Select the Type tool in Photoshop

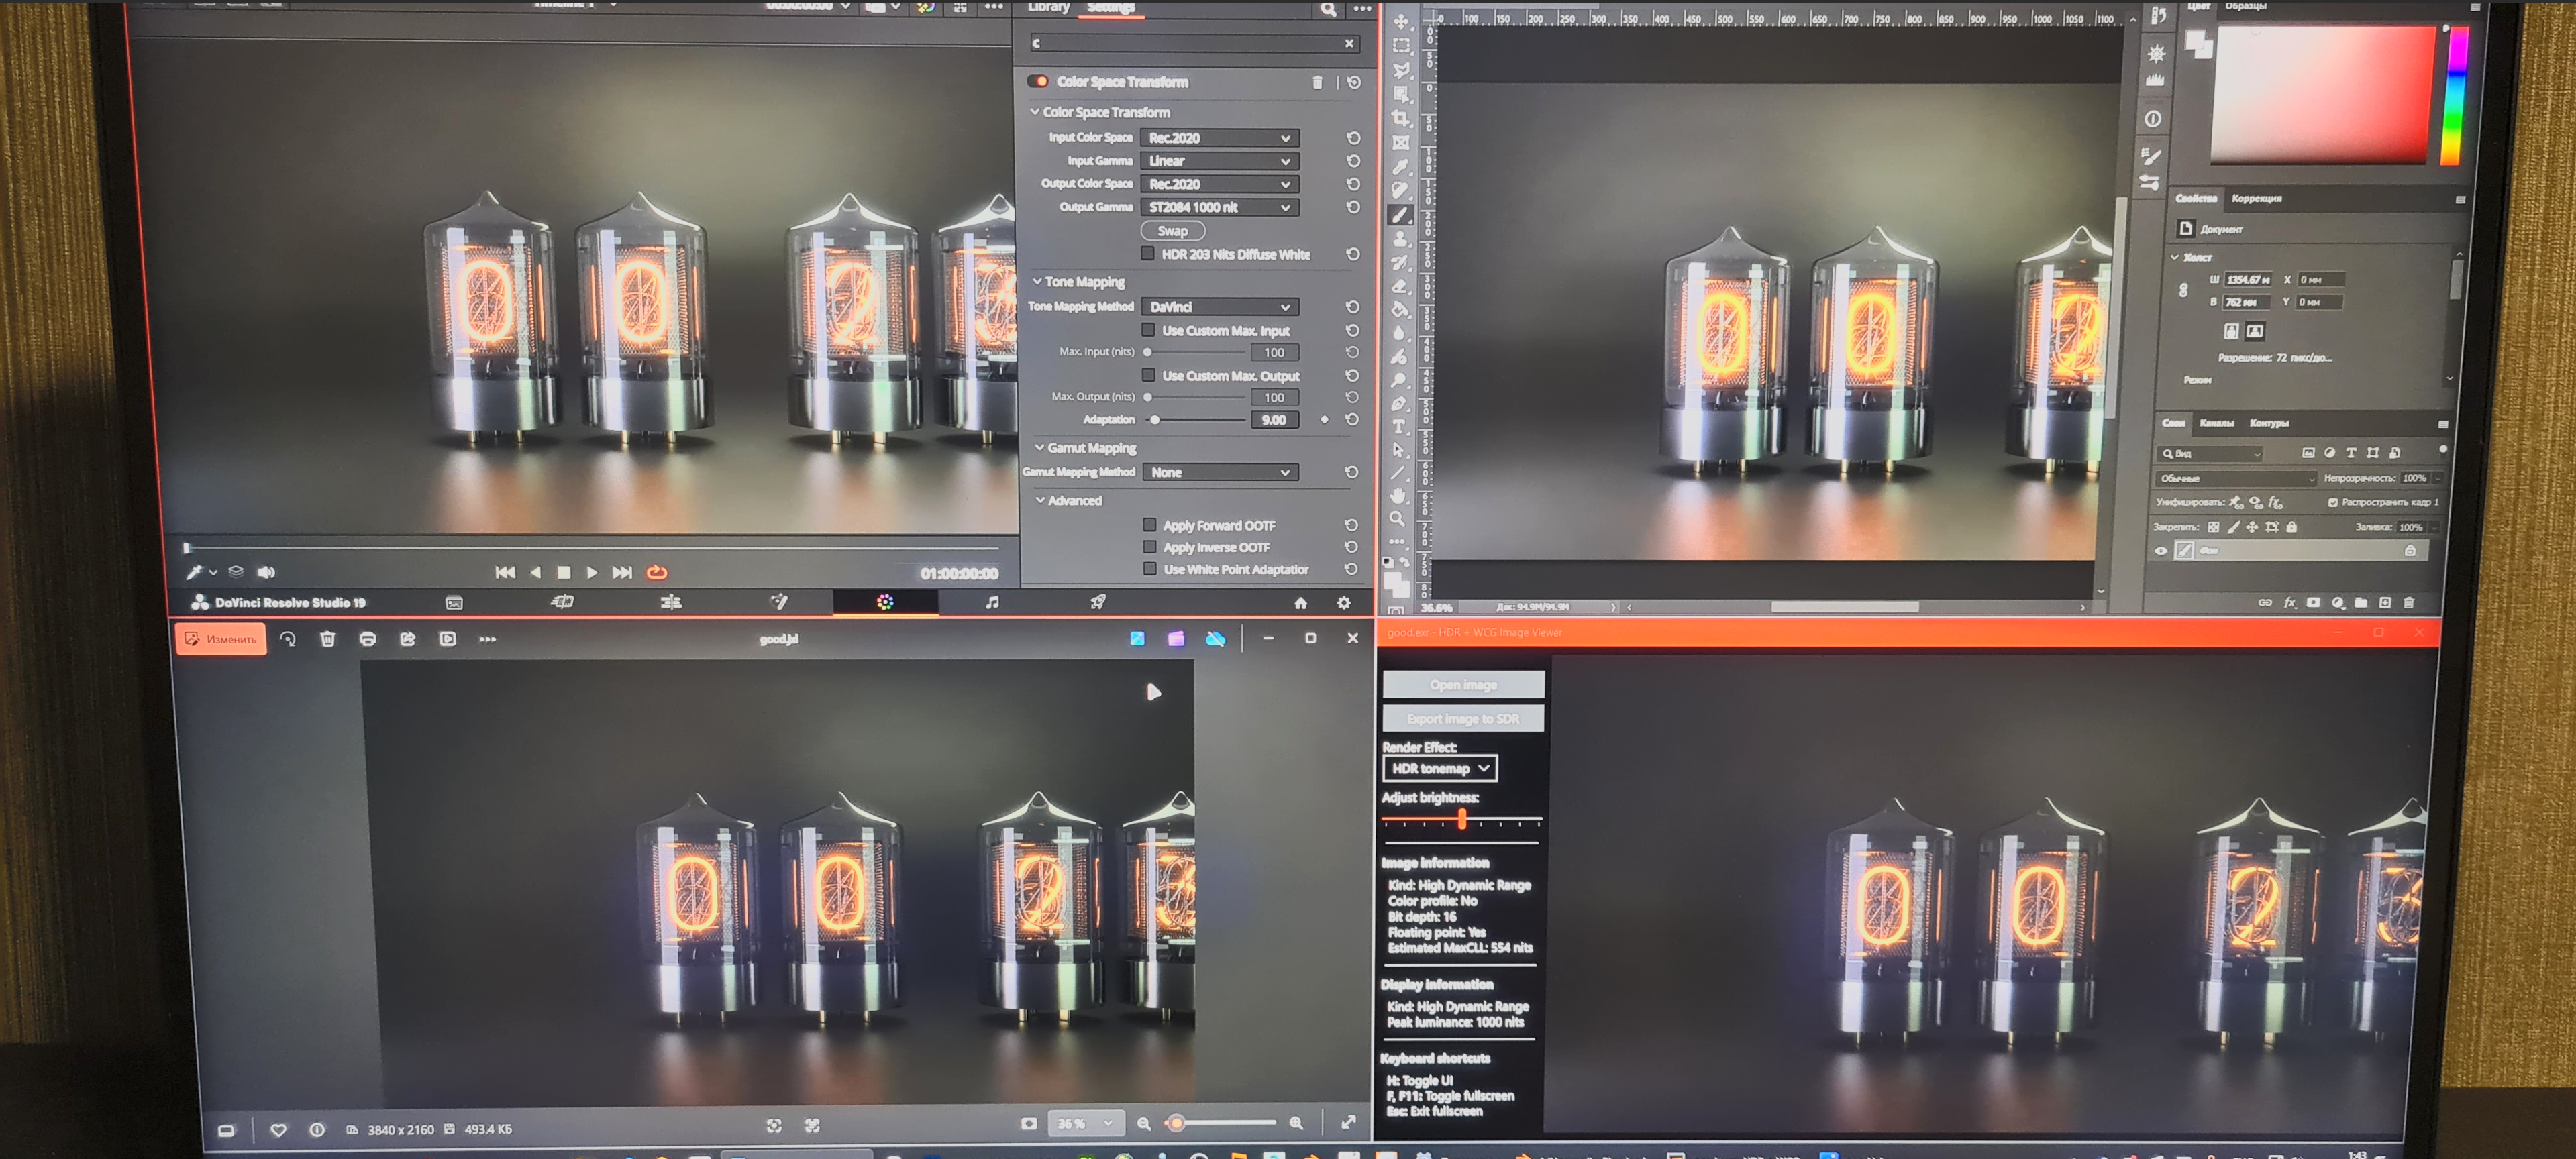1399,427
